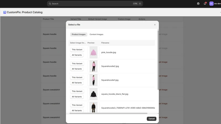Screen dimensions: 221x124
Task: Click the sidekick icon next to bell
Action: 198,4
